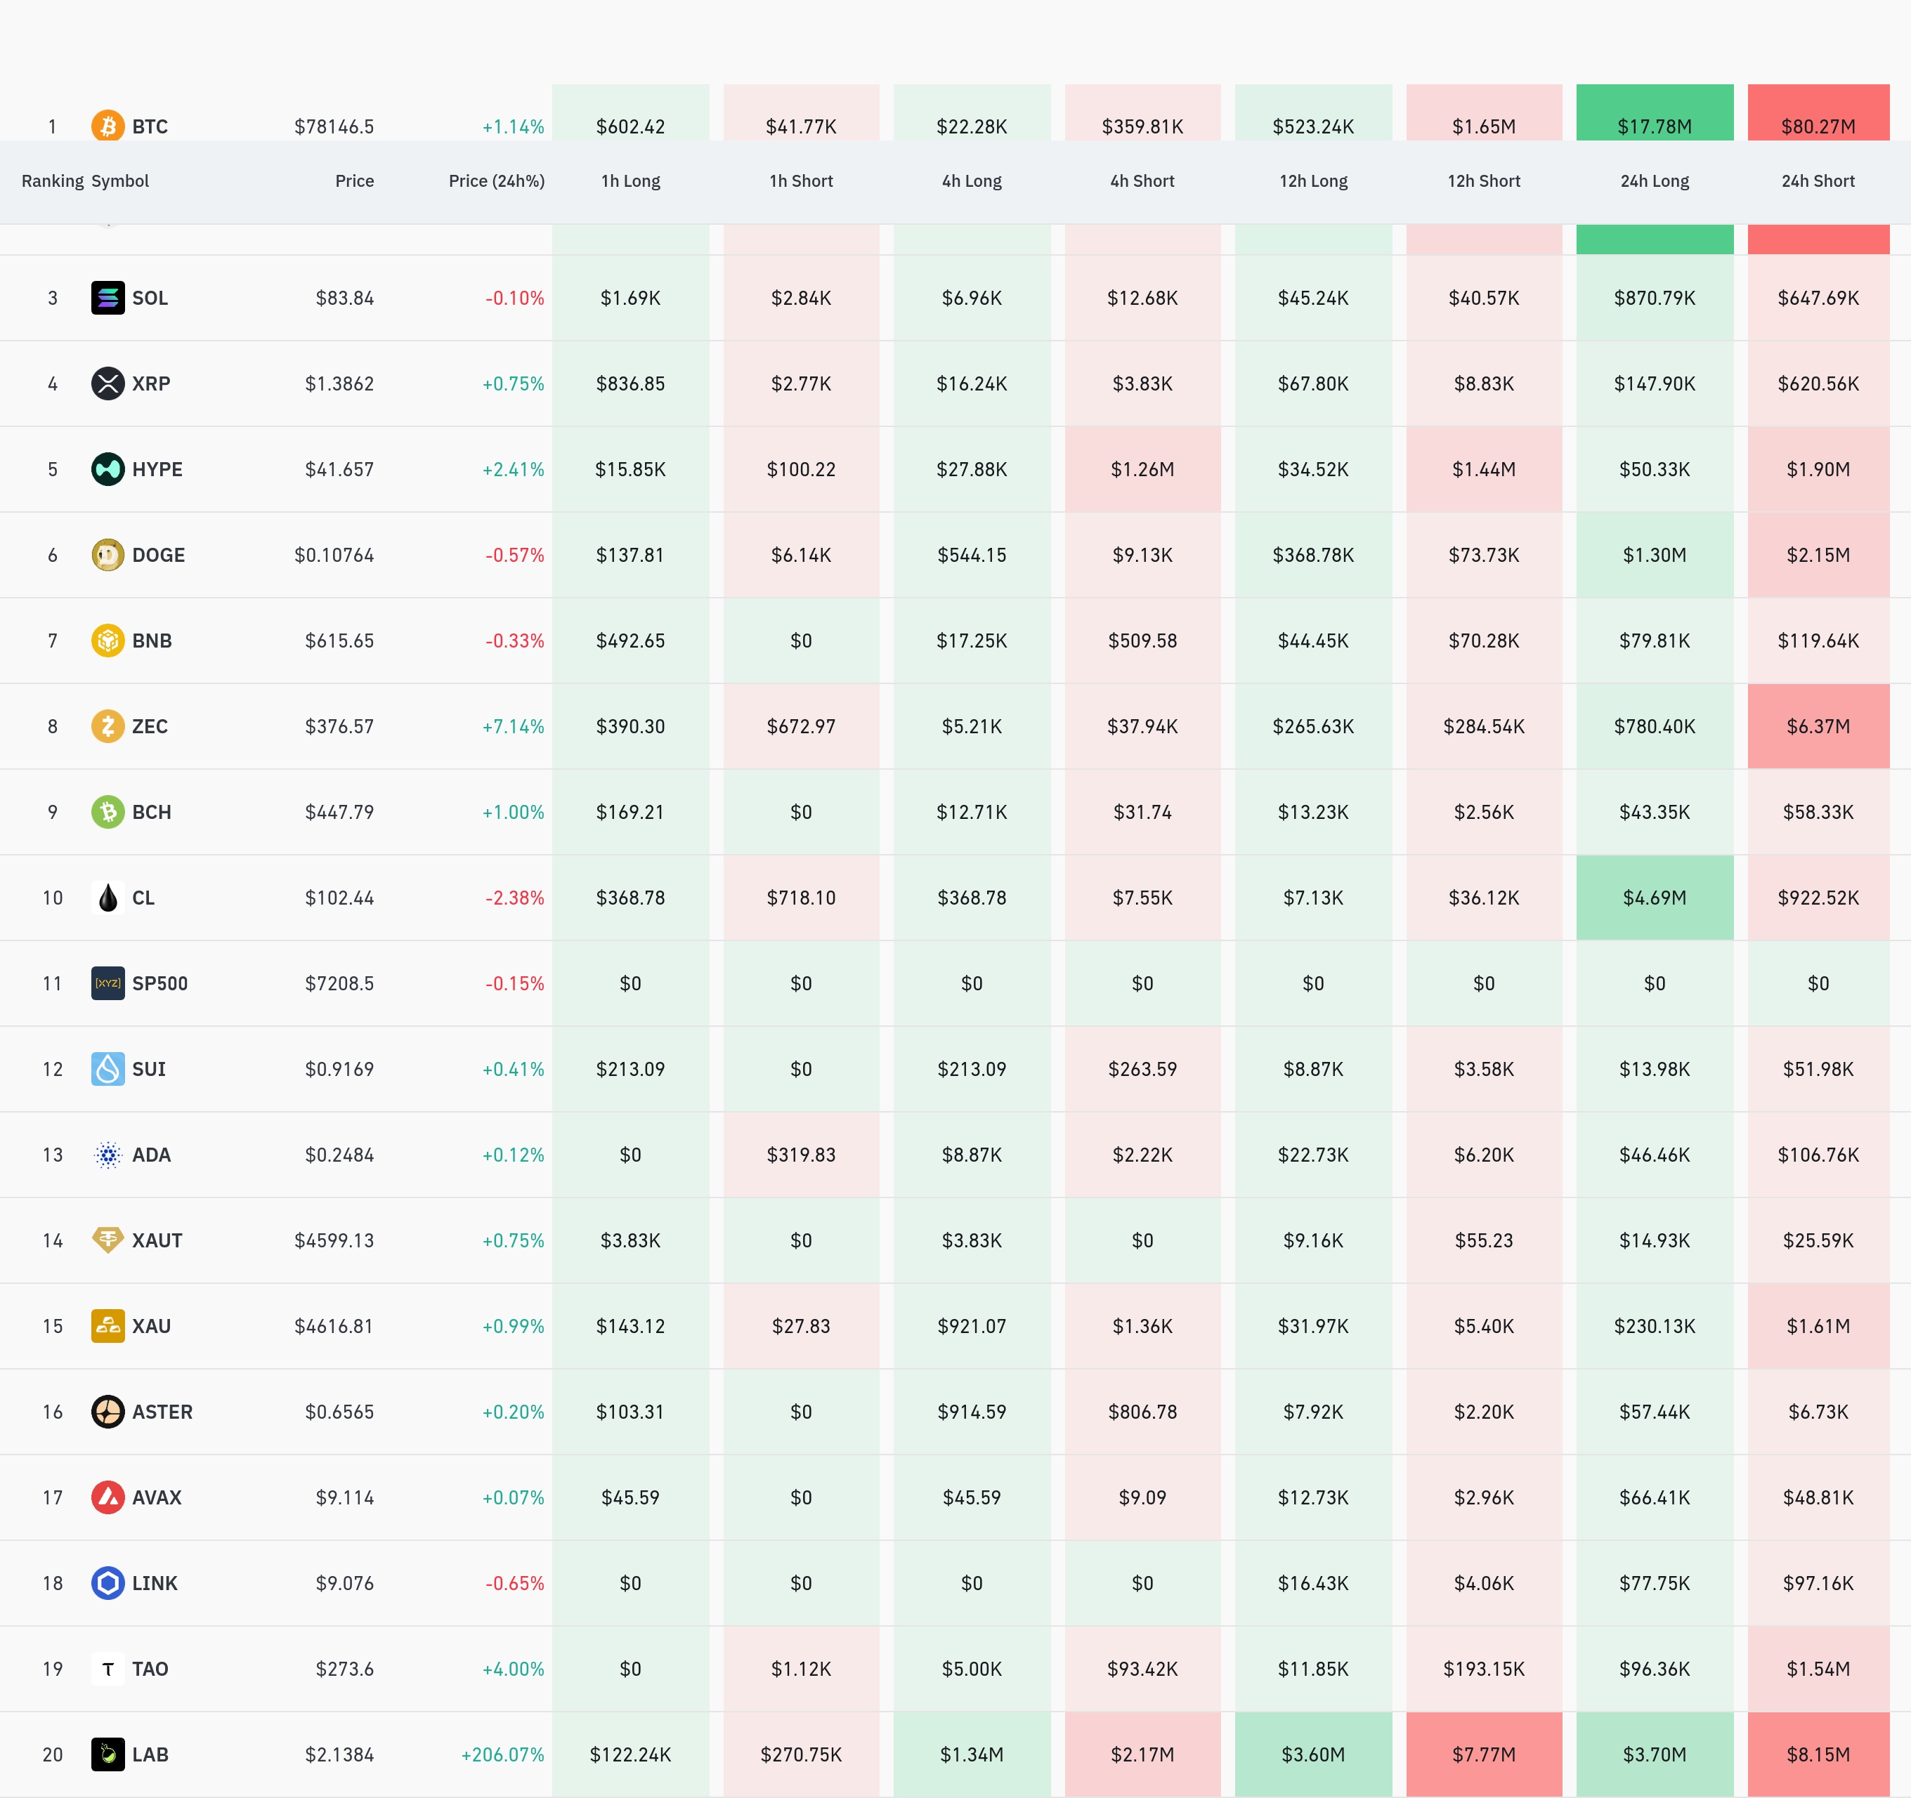Click ZEC 24h Short cell $6.37M
The height and width of the screenshot is (1798, 1911).
tap(1818, 726)
